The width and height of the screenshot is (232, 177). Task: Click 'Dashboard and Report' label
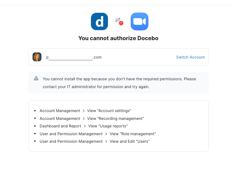pos(60,126)
